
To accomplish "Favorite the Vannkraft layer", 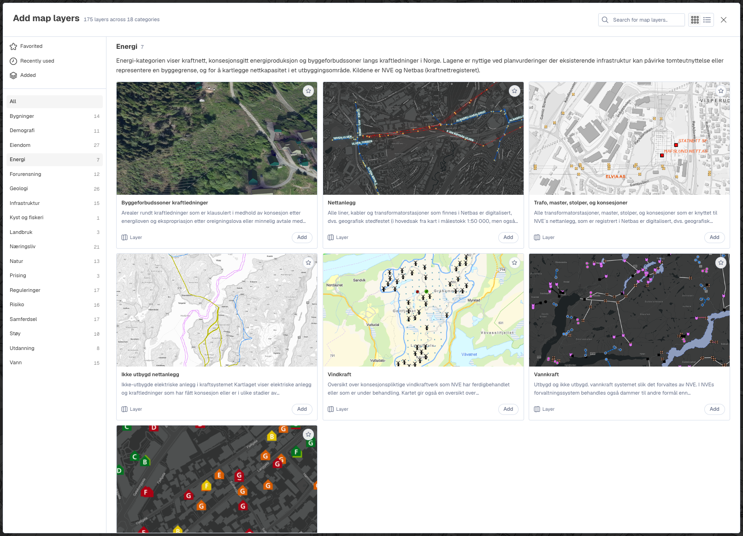I will (x=721, y=262).
